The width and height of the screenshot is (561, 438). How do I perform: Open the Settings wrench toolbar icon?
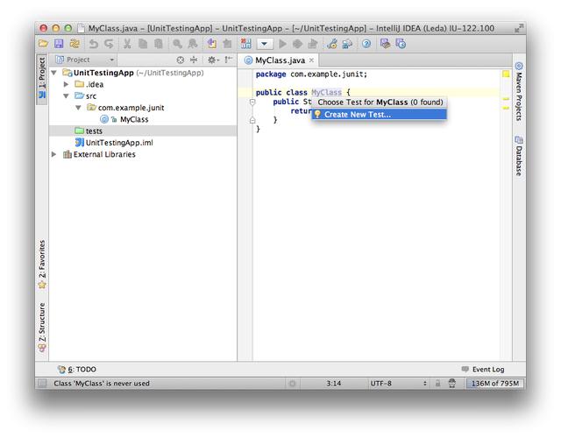pyautogui.click(x=331, y=44)
